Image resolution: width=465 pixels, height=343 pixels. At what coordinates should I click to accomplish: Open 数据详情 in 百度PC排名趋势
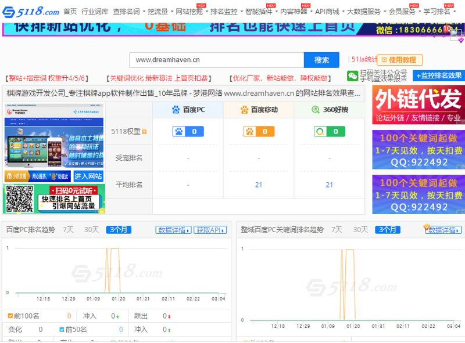click(173, 230)
